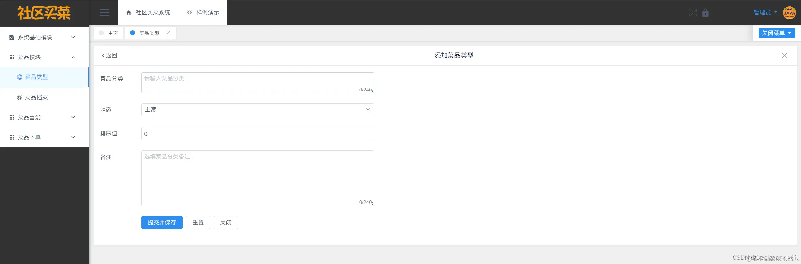801x264 pixels.
Task: Grab the resize handle of 备注 textarea
Action: 372,204
